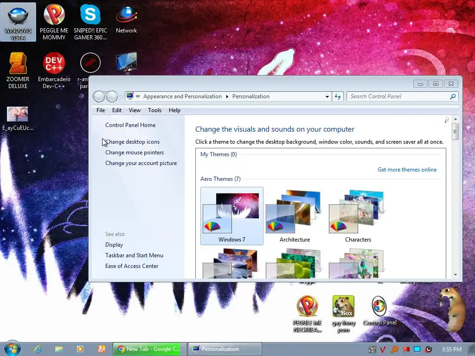
Task: Open Windows Media Player taskbar icon
Action: pyautogui.click(x=80, y=349)
